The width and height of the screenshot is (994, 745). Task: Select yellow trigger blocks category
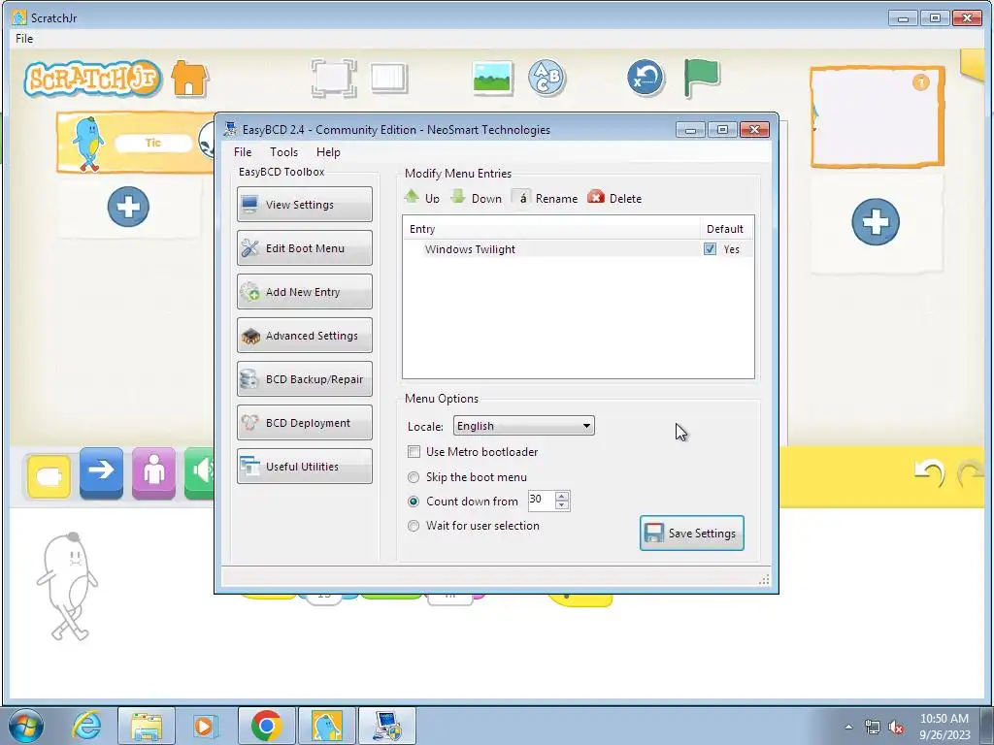coord(50,475)
